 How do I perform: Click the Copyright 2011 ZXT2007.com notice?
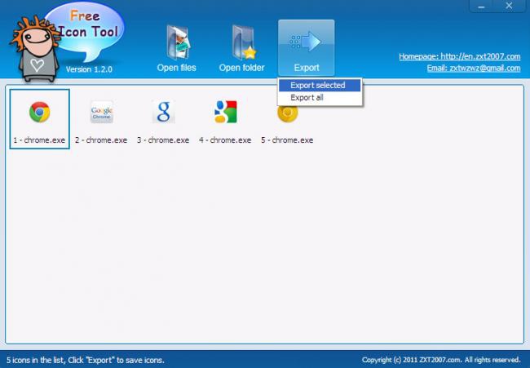[x=441, y=360]
